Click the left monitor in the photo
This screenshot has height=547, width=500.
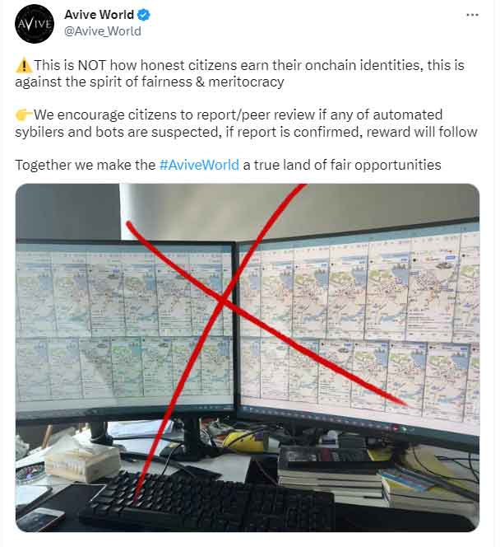(x=125, y=328)
